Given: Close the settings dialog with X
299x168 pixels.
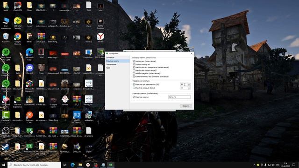Looking at the screenshot, I should (x=192, y=54).
